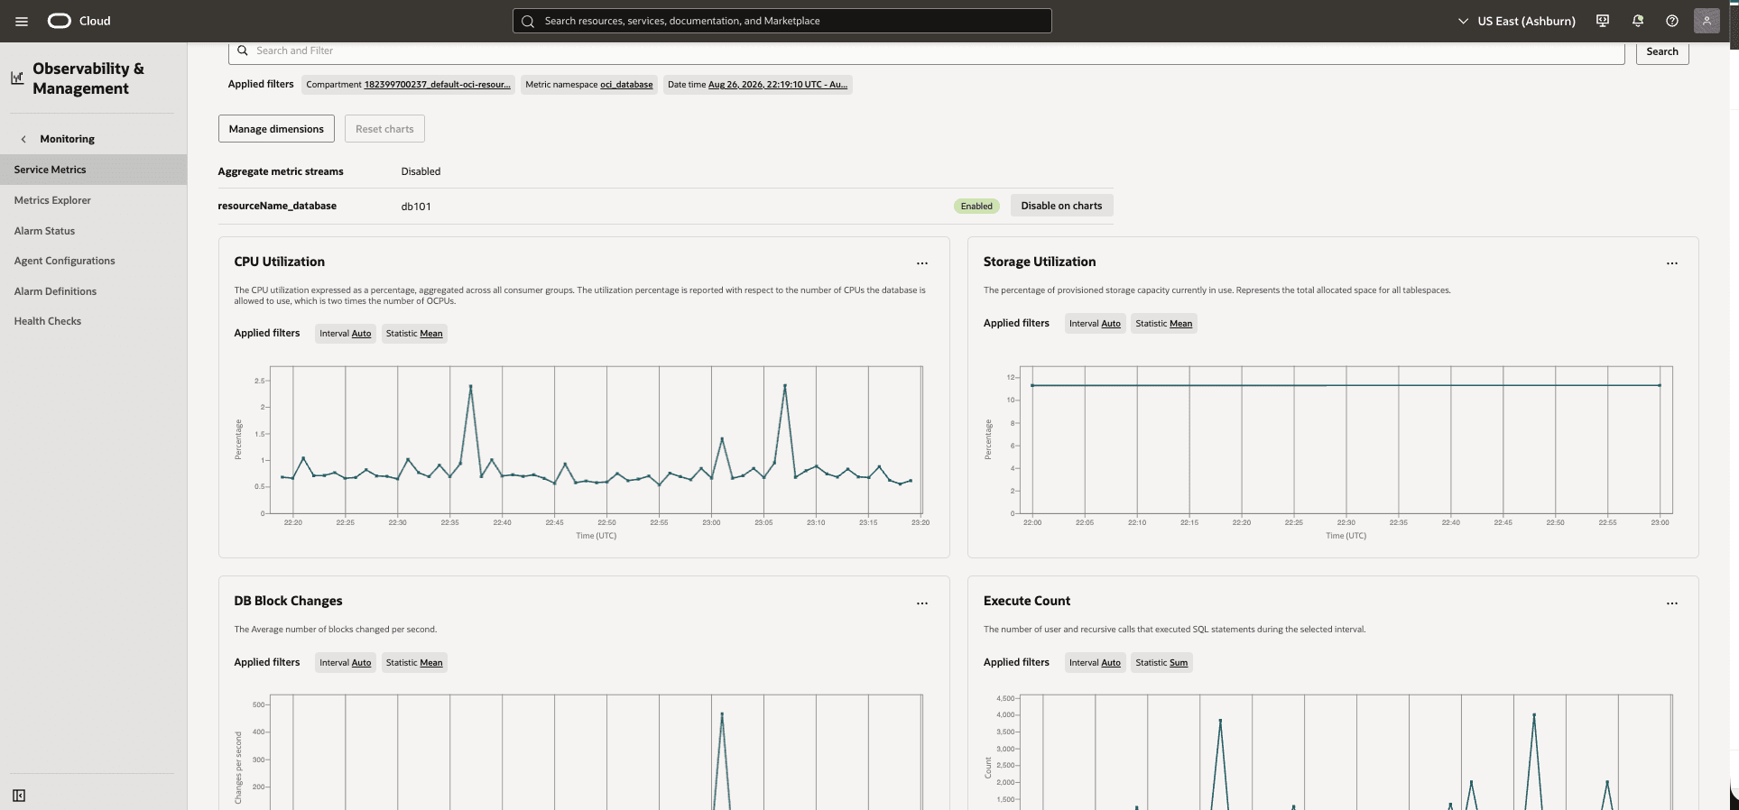This screenshot has height=810, width=1739.
Task: Focus the Search and Filter field
Action: coord(927,52)
